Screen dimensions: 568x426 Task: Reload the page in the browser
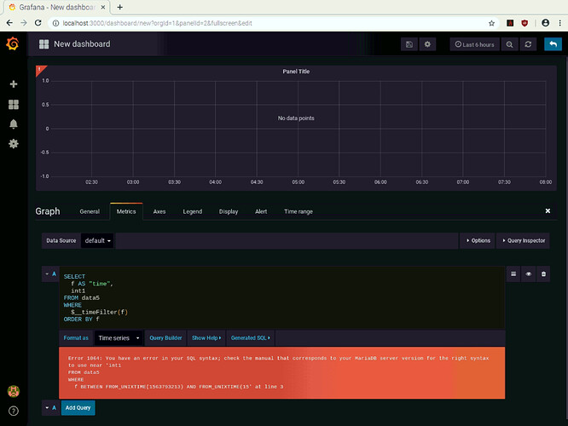point(38,23)
